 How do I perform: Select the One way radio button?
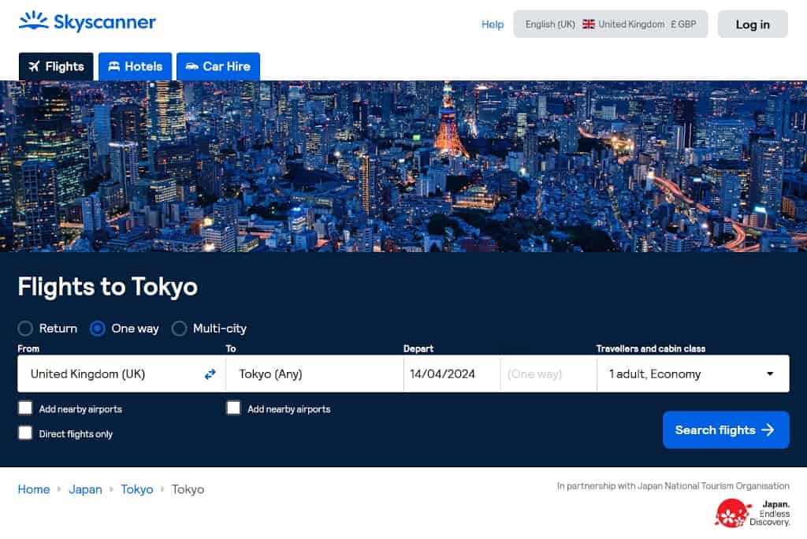point(97,329)
